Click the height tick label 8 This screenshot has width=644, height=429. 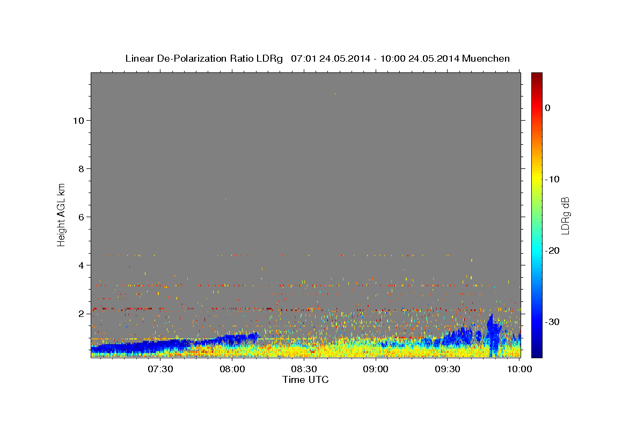point(82,169)
